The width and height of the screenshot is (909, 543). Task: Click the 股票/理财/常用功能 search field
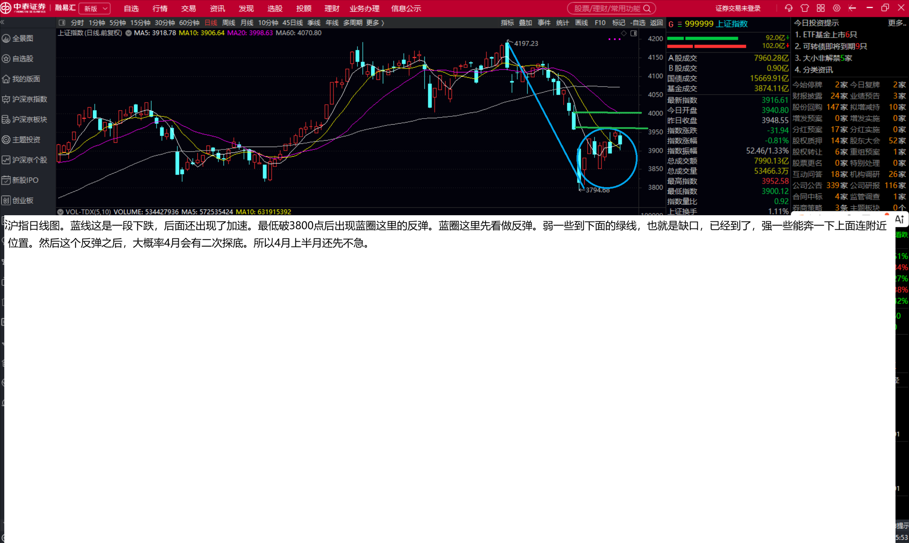(607, 9)
